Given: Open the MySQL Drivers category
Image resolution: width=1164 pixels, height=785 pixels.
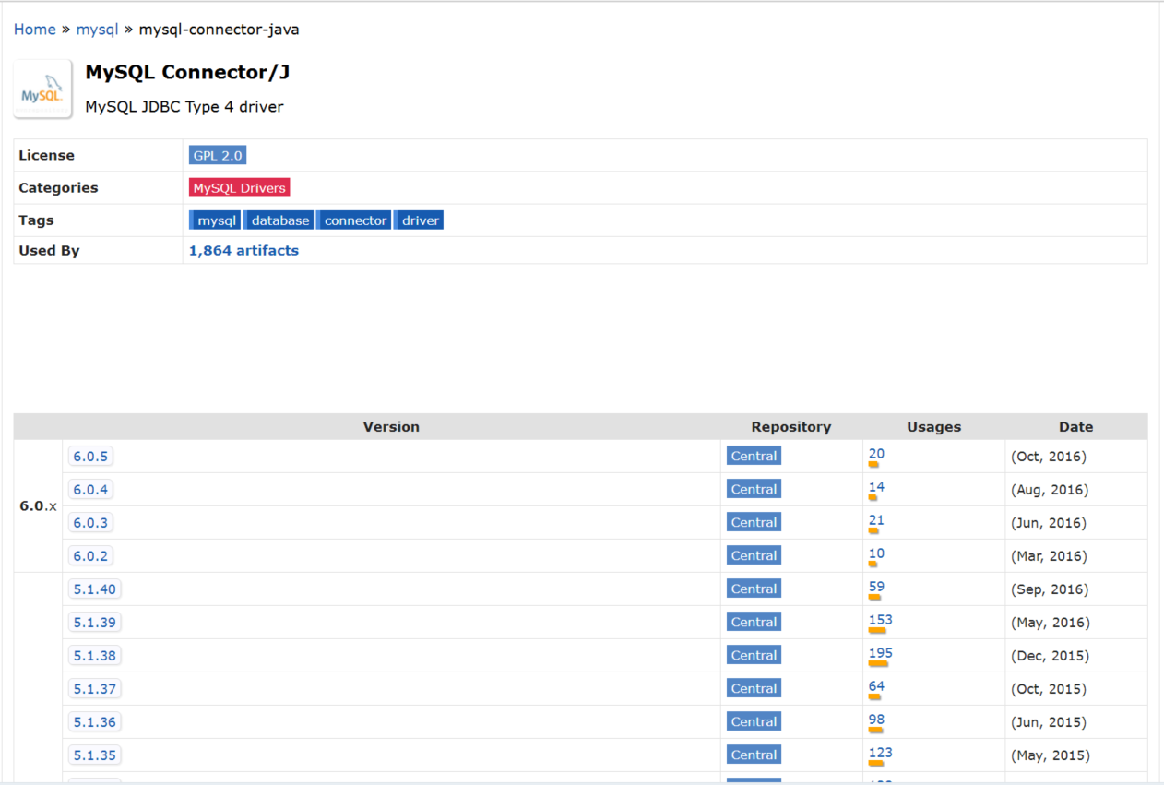Looking at the screenshot, I should (240, 188).
